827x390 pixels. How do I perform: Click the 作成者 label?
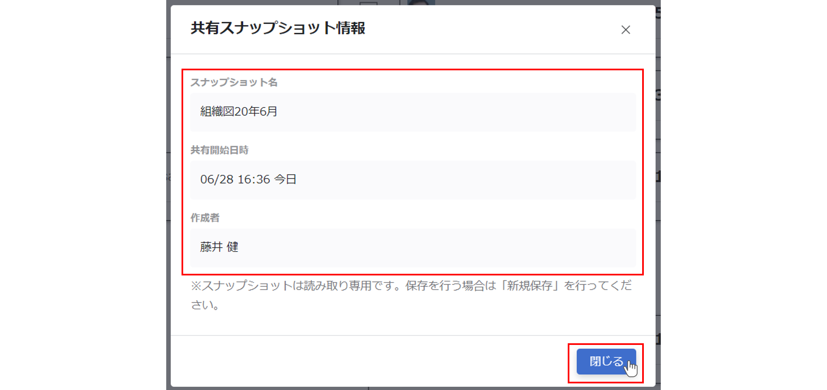(205, 218)
